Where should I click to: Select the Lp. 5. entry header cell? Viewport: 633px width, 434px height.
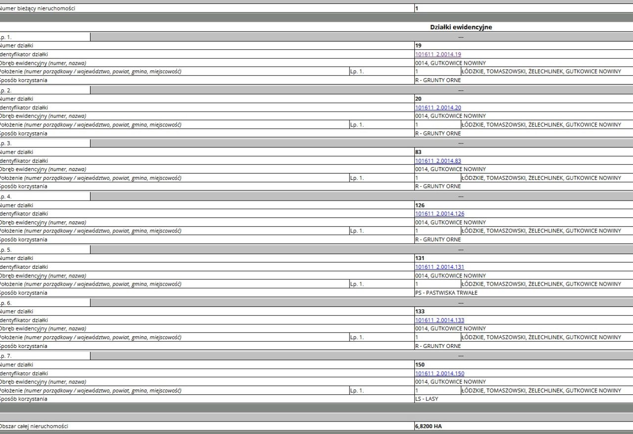click(45, 250)
